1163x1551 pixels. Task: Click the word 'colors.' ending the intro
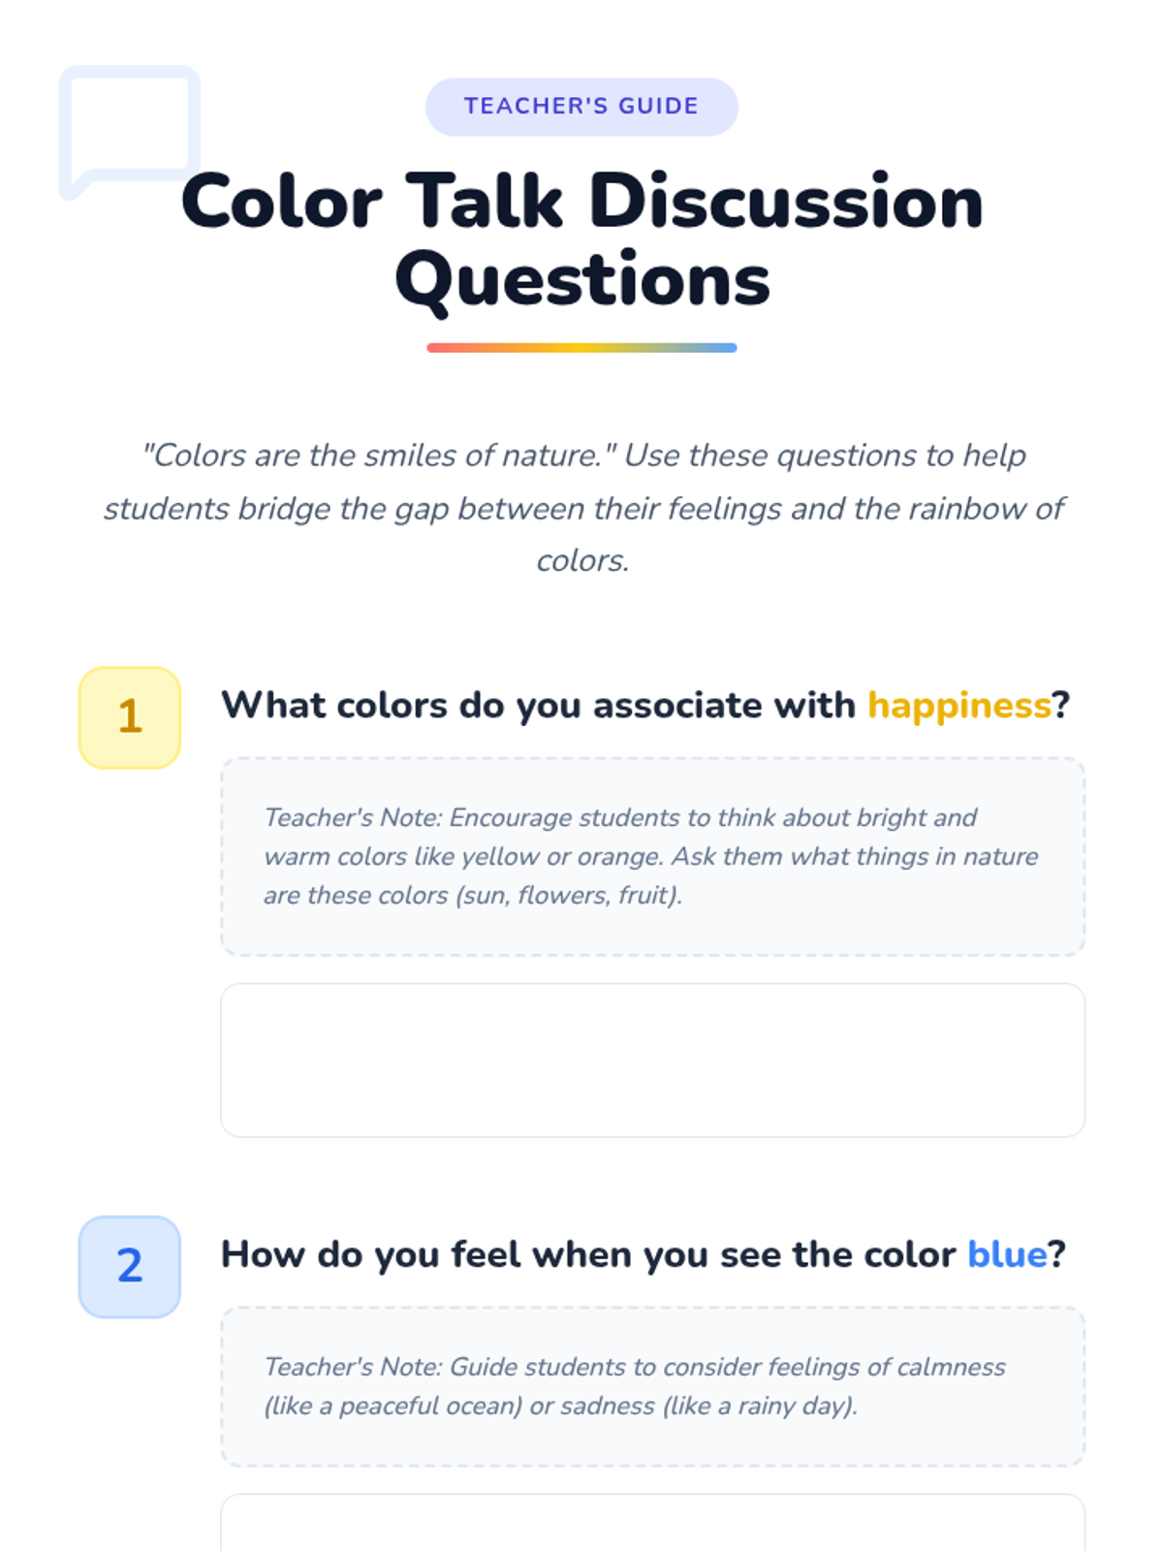(x=582, y=560)
